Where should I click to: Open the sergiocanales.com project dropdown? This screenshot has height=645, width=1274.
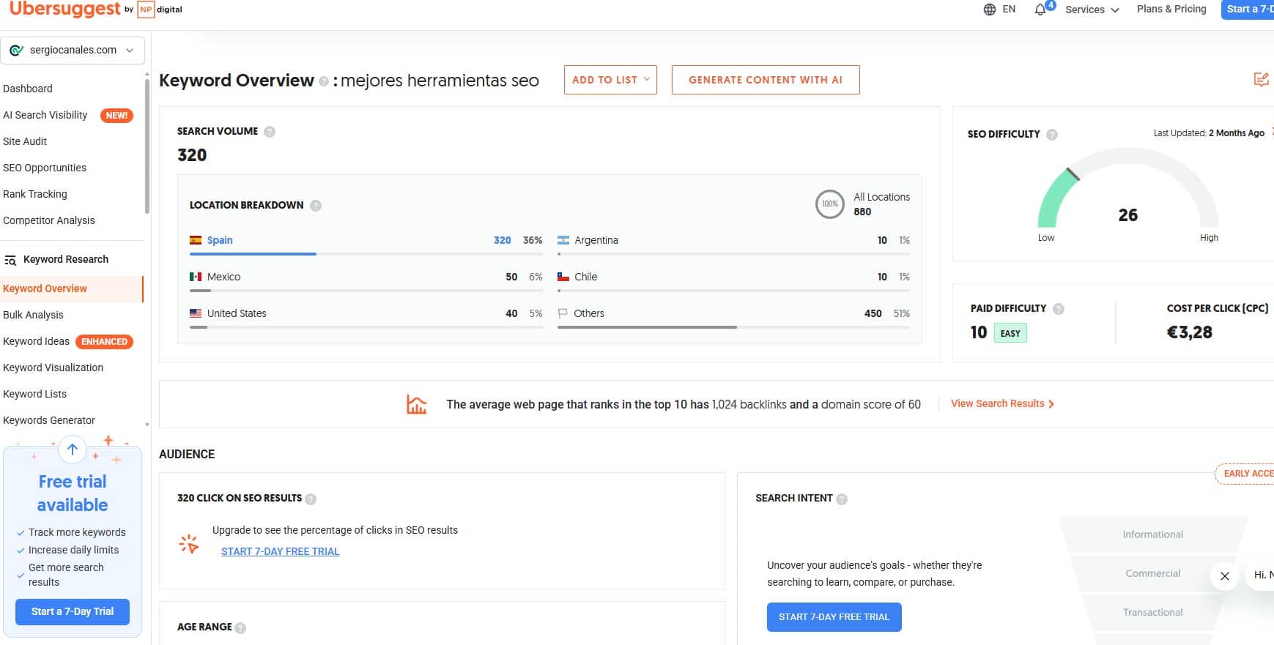[73, 51]
